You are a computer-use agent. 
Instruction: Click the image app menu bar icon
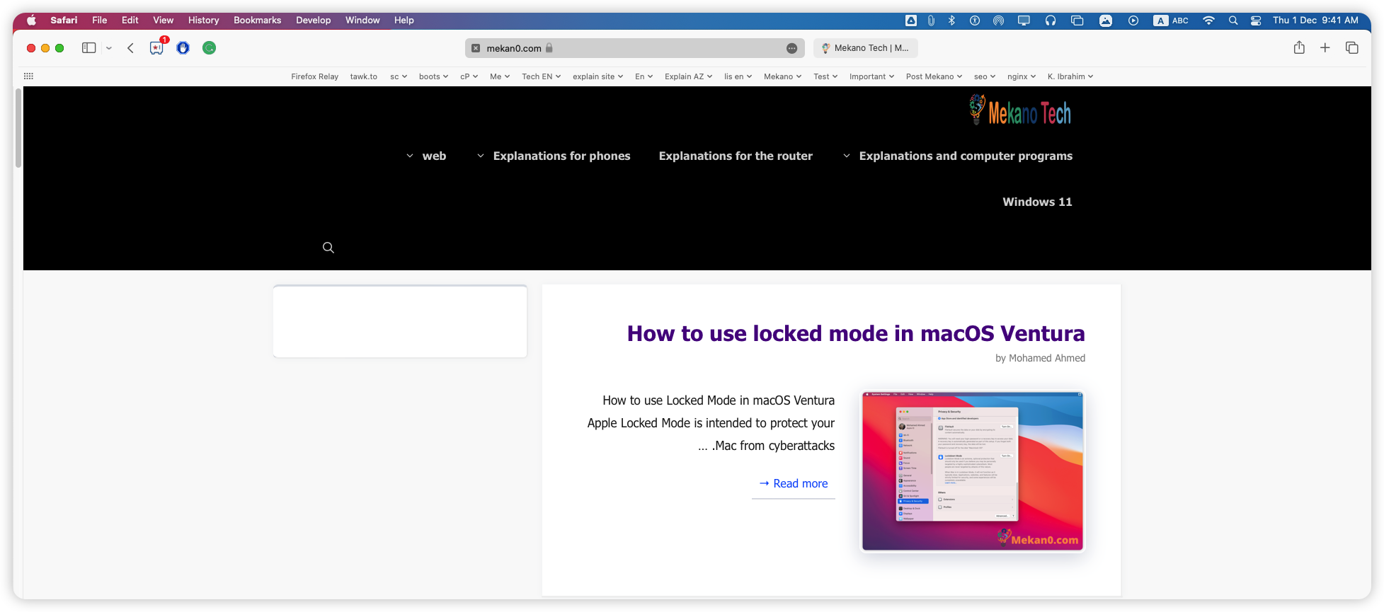click(x=1106, y=21)
